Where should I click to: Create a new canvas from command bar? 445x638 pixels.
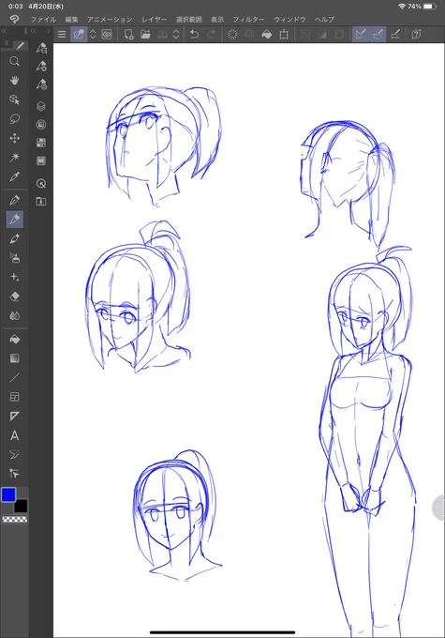pyautogui.click(x=129, y=34)
